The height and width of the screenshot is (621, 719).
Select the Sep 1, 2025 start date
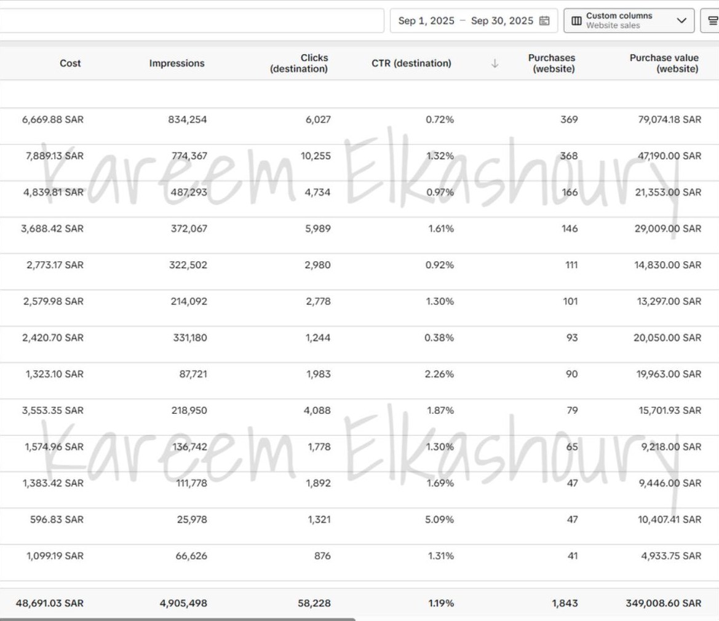click(426, 21)
